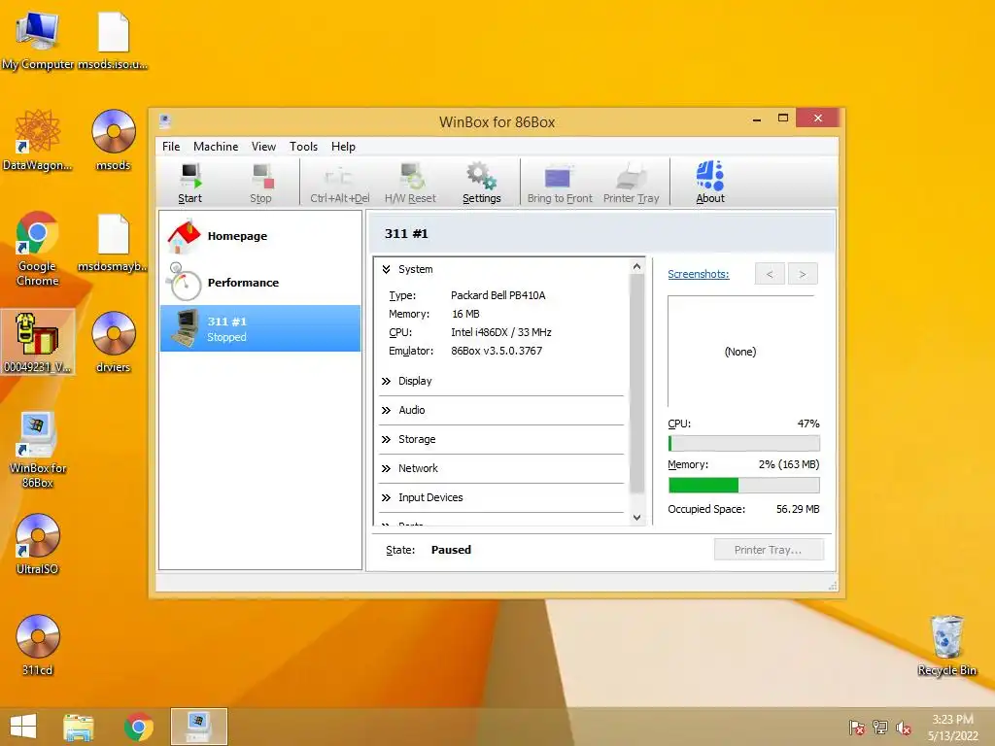Screen dimensions: 995x746
Task: Click the network tray icon
Action: coord(880,728)
